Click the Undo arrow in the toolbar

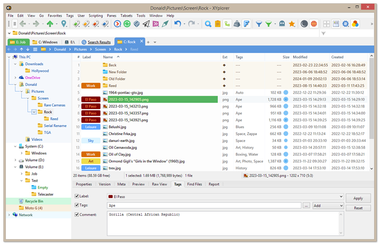click(177, 24)
